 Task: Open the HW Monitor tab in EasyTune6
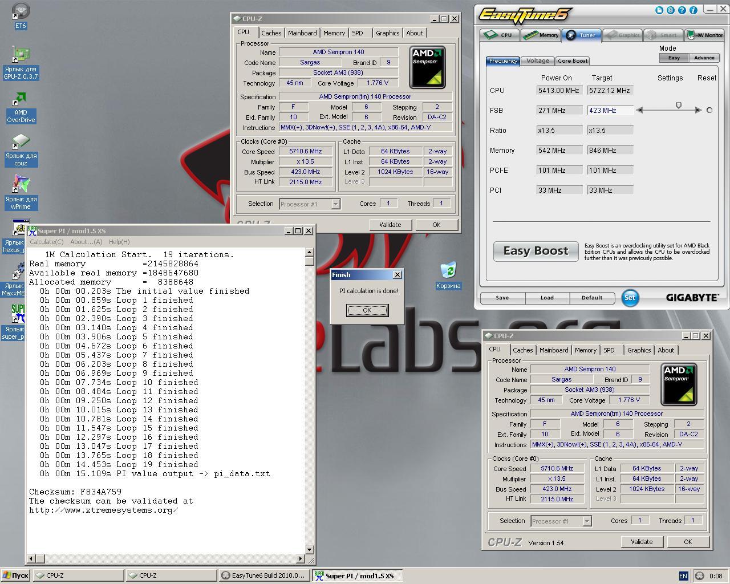click(705, 35)
